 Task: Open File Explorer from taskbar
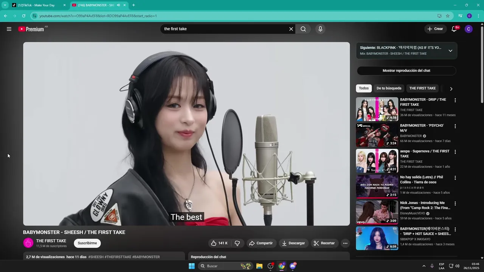259,266
